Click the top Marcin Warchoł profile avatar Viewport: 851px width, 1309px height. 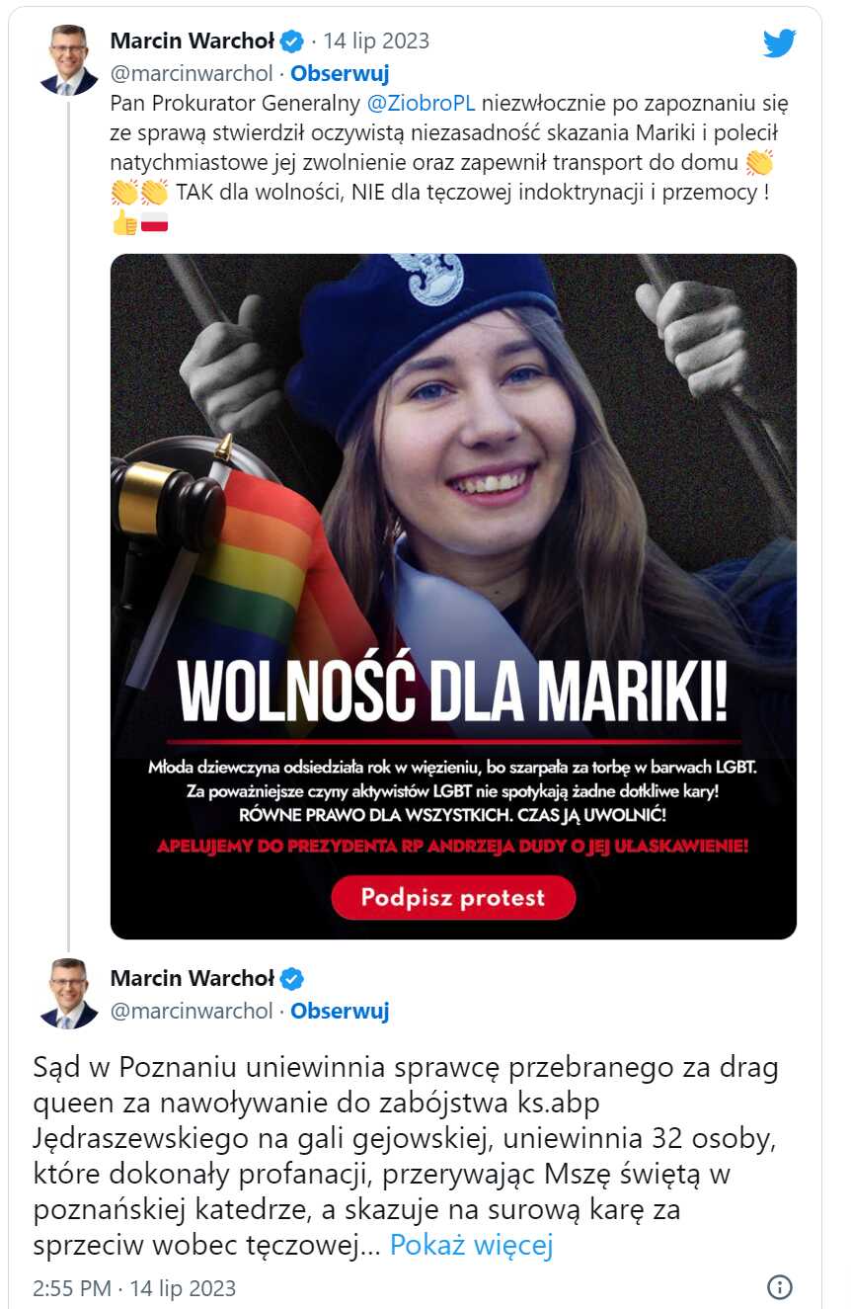[x=69, y=59]
